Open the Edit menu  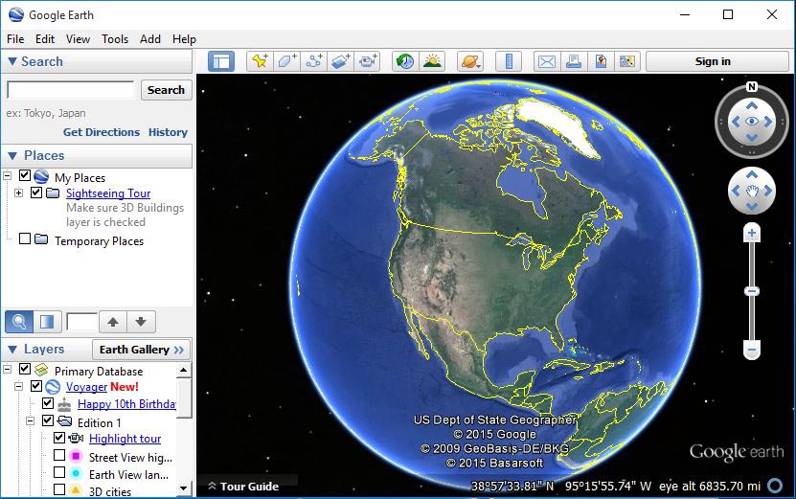[x=45, y=39]
